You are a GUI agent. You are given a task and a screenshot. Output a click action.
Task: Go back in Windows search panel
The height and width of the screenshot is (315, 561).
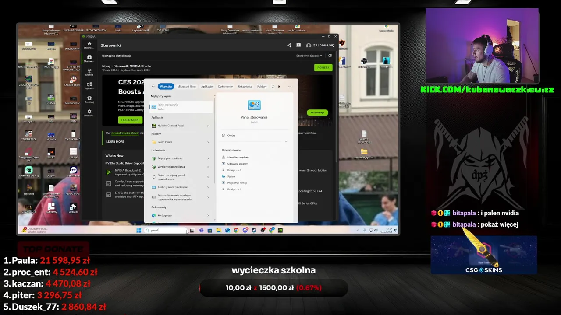coord(153,86)
